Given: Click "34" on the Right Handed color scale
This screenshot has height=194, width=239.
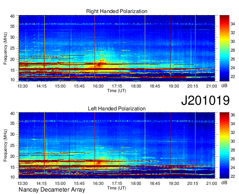Looking at the screenshot, I should click(233, 24).
